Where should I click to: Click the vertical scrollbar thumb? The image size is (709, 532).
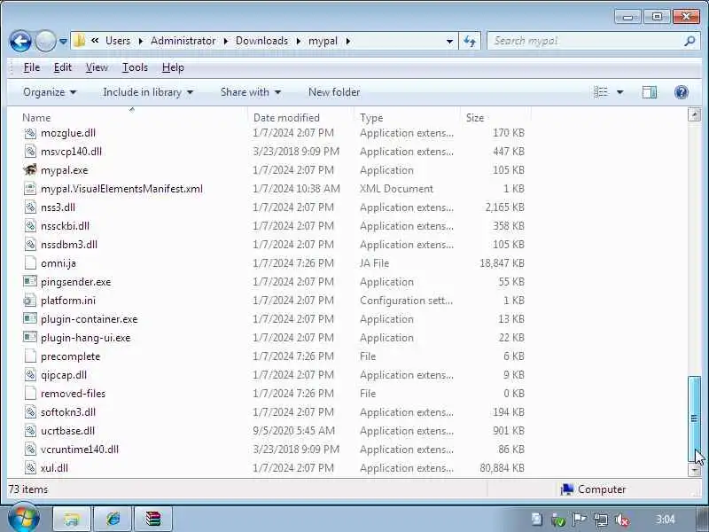(694, 419)
